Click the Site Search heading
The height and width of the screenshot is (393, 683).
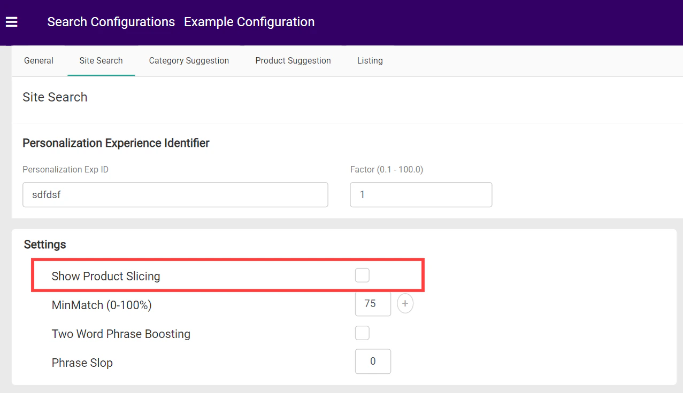(55, 97)
